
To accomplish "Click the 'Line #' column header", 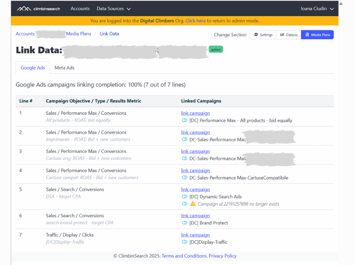I will pos(26,101).
